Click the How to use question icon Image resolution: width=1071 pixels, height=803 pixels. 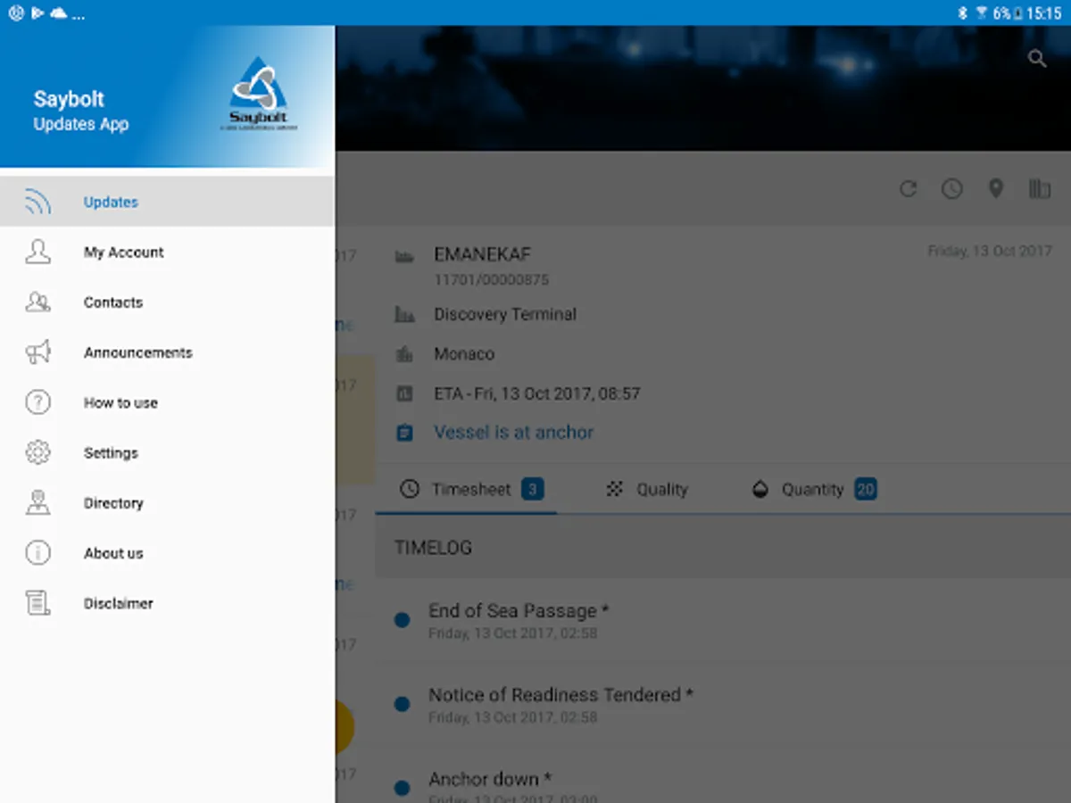coord(37,402)
